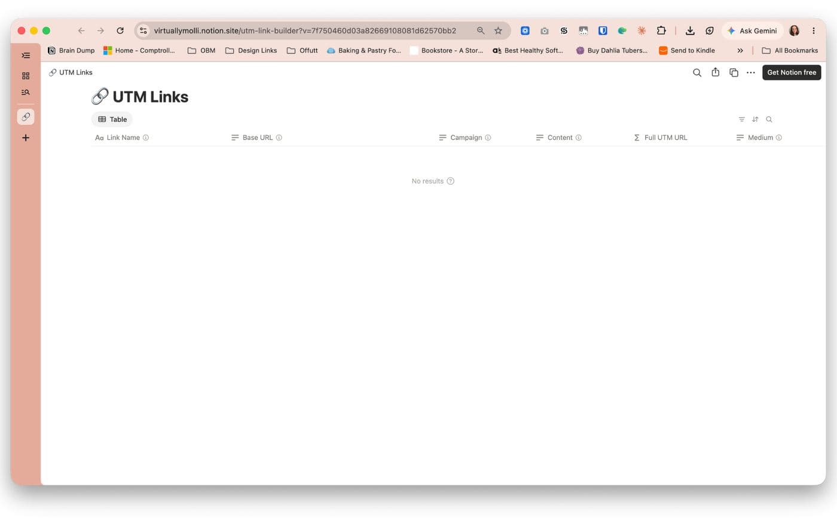The image size is (837, 523).
Task: Open the Chrome profile avatar
Action: (795, 31)
